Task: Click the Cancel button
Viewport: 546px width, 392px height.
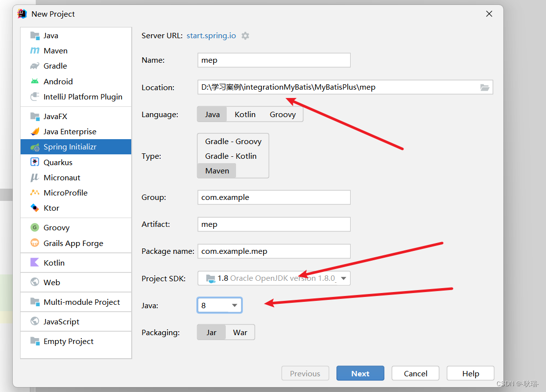Action: point(415,373)
